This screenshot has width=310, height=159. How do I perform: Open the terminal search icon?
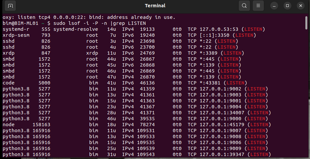pos(244,6)
